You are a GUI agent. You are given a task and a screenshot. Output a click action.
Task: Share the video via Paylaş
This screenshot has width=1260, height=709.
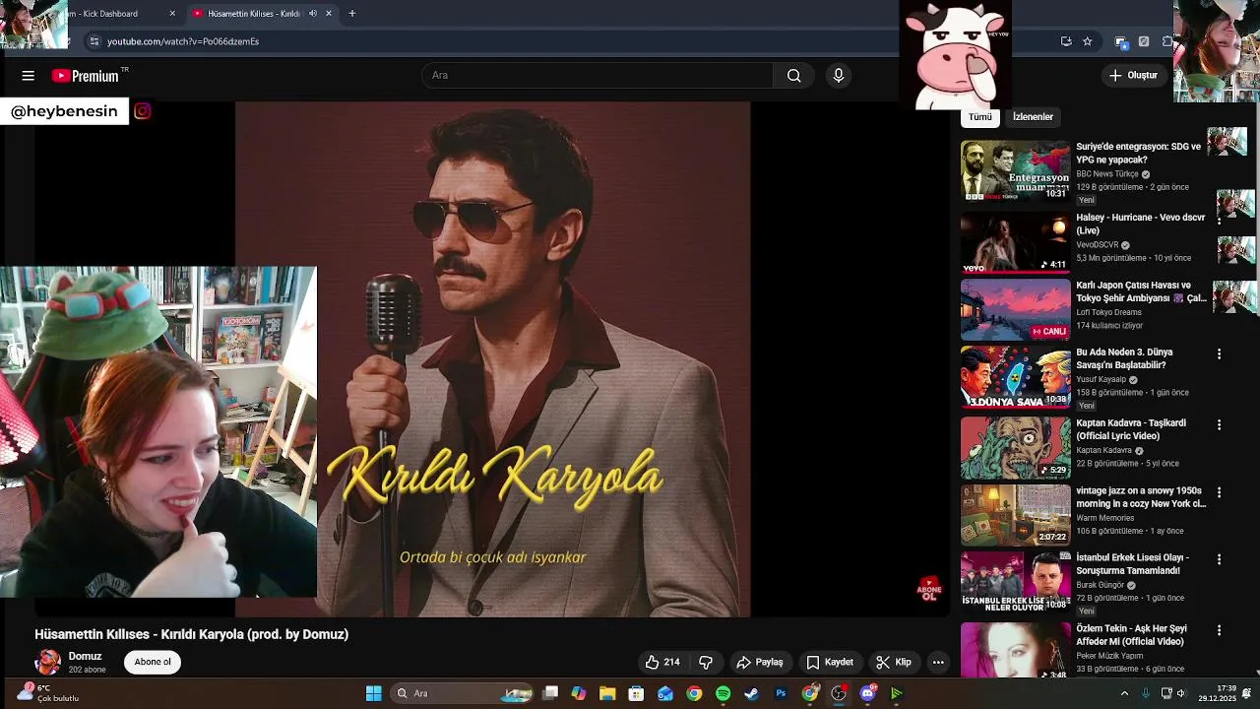pos(760,663)
